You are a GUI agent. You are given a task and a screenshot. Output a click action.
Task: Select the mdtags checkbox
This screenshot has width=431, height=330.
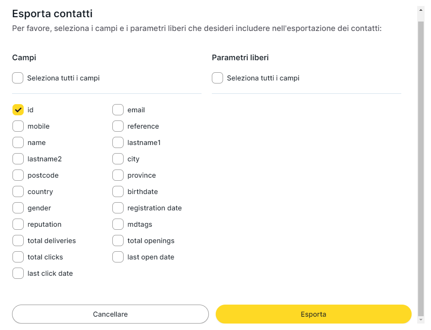tap(118, 225)
